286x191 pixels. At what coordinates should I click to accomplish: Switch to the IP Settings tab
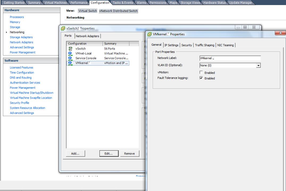click(x=171, y=45)
